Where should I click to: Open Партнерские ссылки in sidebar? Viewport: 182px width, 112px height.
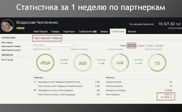click(x=11, y=50)
